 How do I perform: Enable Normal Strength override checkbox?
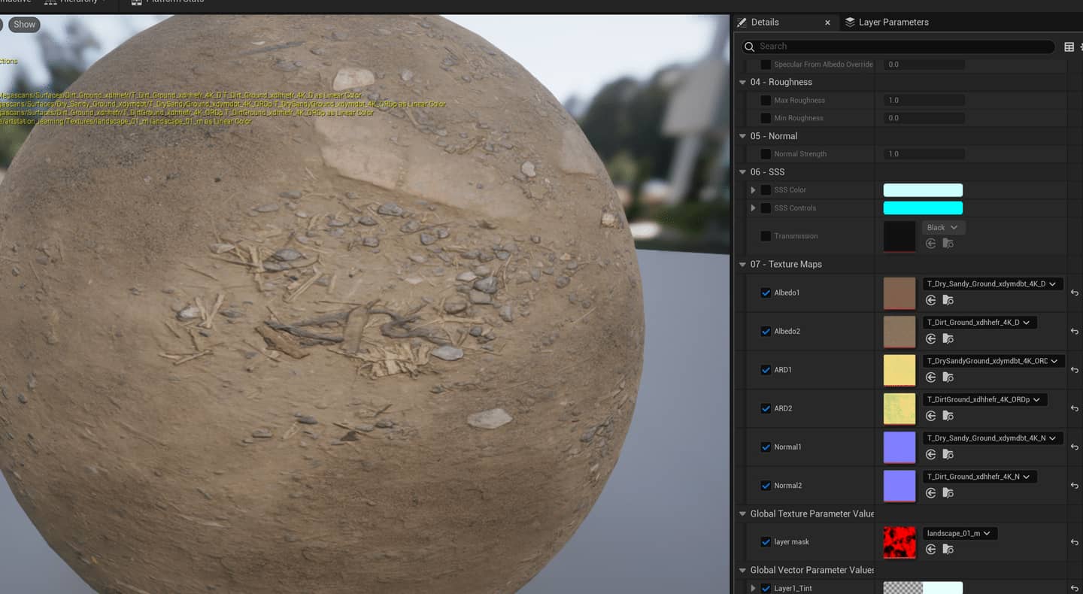pyautogui.click(x=766, y=154)
